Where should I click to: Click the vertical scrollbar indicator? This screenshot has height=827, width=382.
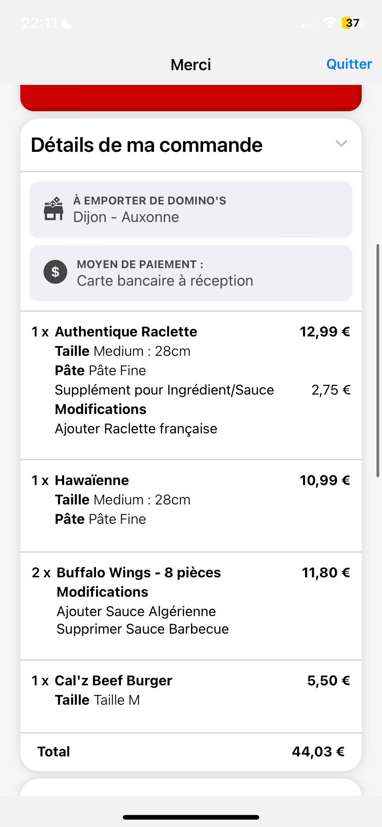click(x=378, y=360)
